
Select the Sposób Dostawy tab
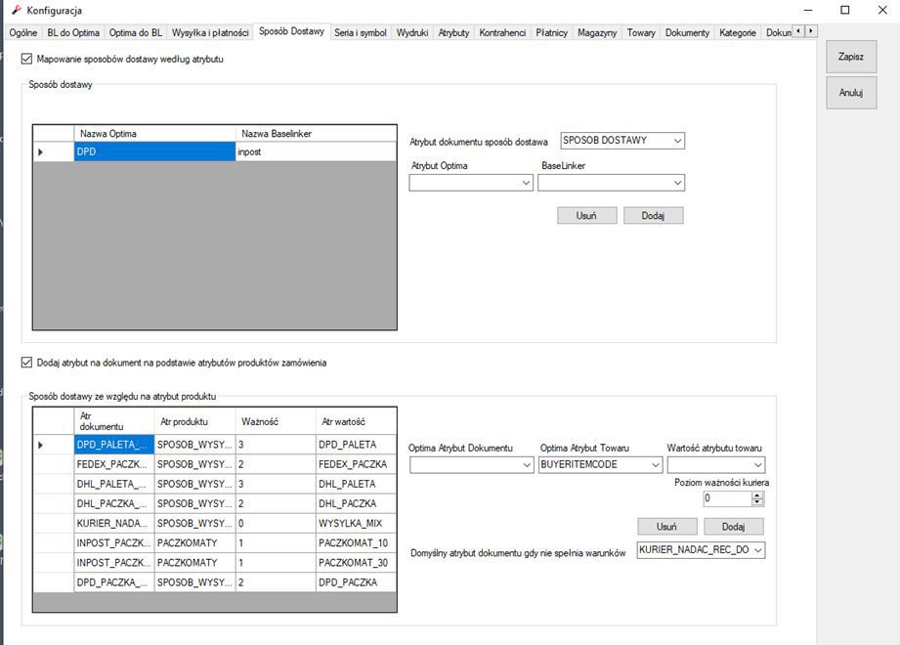291,31
